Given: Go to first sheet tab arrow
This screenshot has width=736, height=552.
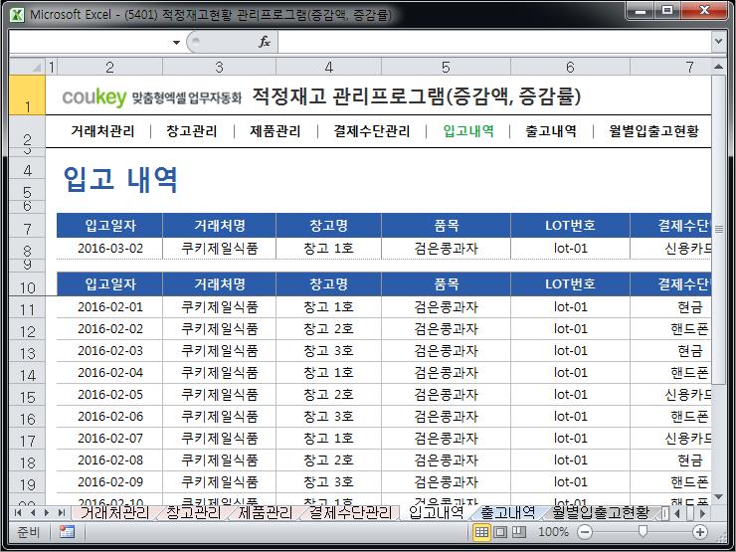Looking at the screenshot, I should (x=18, y=512).
